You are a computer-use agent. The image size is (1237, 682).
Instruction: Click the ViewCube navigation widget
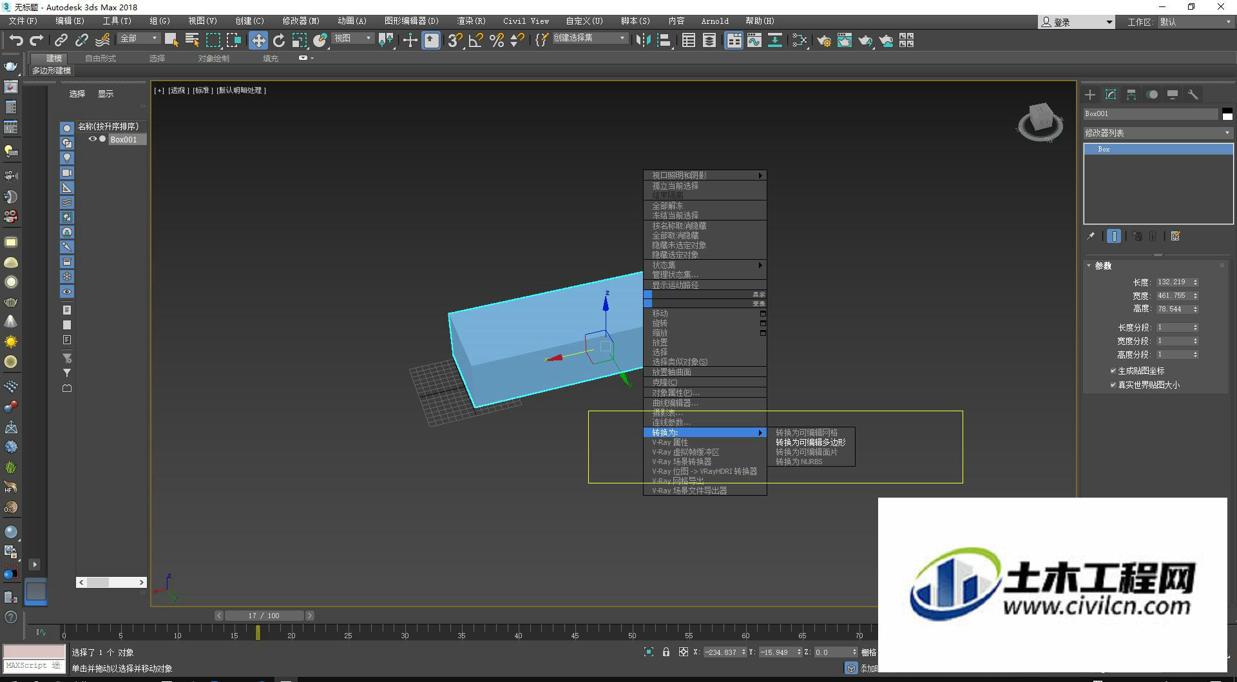[x=1040, y=121]
